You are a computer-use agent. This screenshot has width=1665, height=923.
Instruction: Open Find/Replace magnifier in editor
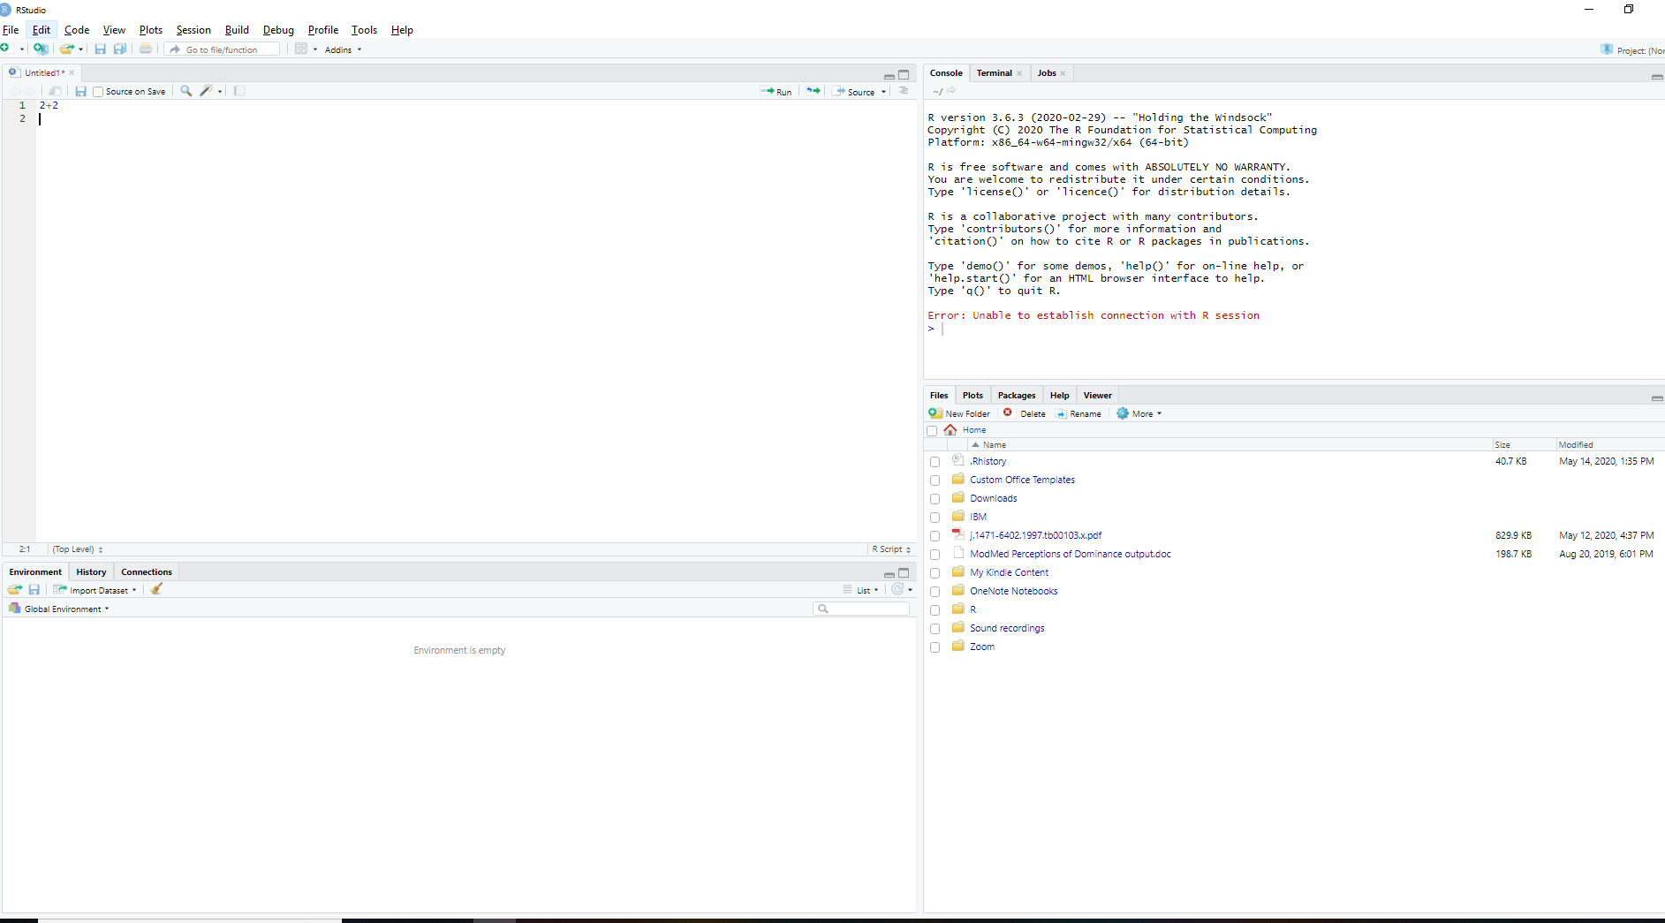(186, 91)
